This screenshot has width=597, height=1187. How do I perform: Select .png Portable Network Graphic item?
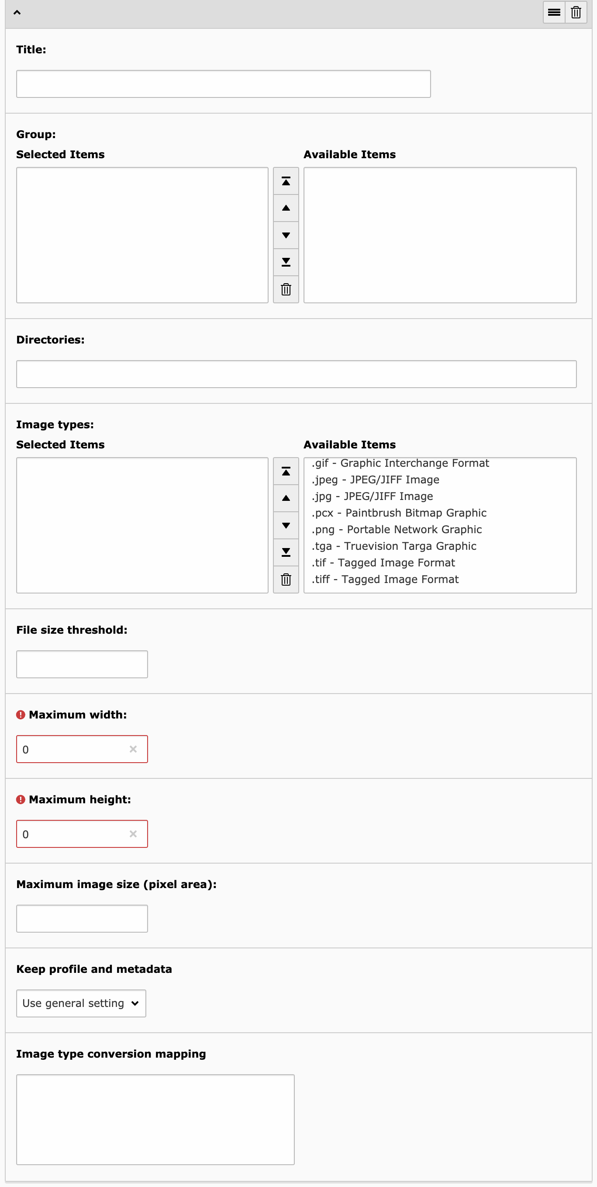(x=396, y=529)
